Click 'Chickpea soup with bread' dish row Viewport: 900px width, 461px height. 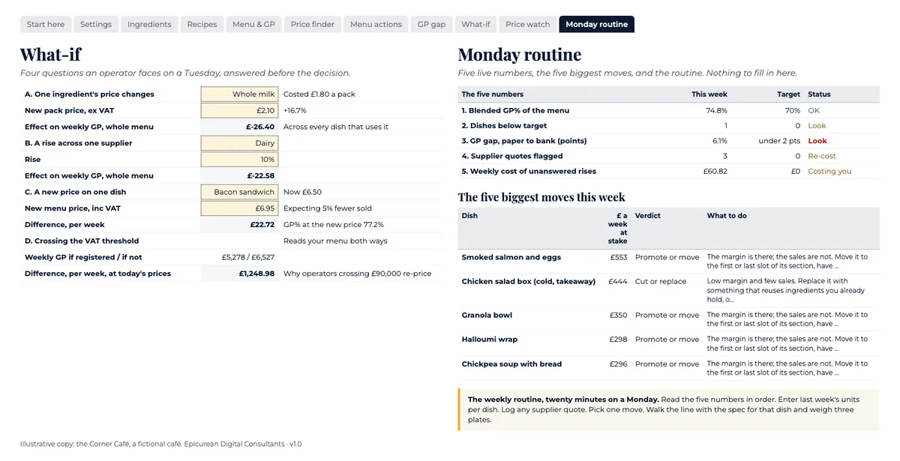tap(668, 368)
